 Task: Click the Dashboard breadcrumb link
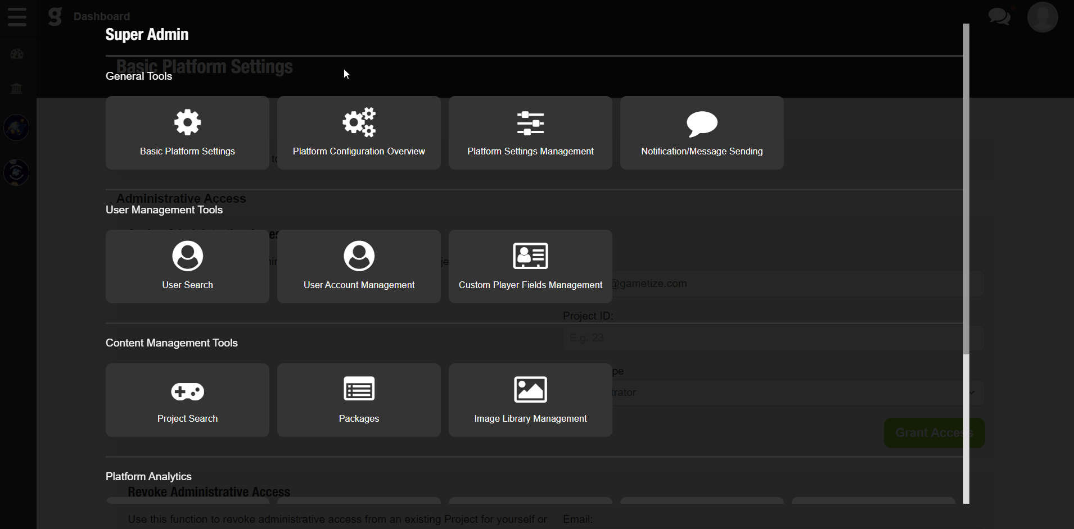pyautogui.click(x=101, y=16)
